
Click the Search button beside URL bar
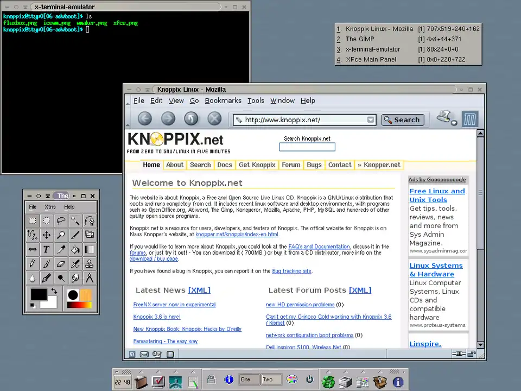(402, 120)
